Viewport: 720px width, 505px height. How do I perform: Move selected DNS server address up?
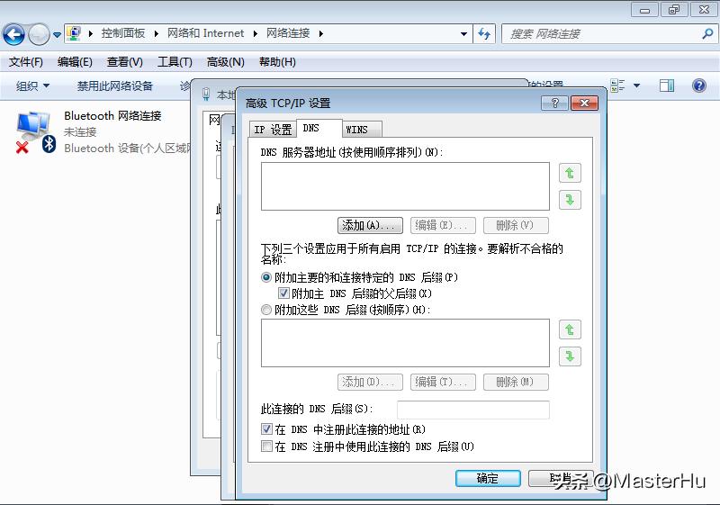(570, 173)
